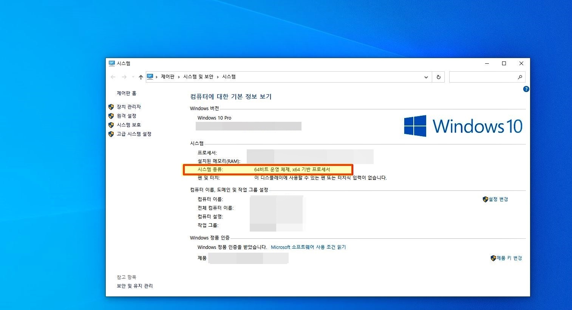The image size is (572, 310).
Task: Click the system window title icon
Action: coord(111,63)
